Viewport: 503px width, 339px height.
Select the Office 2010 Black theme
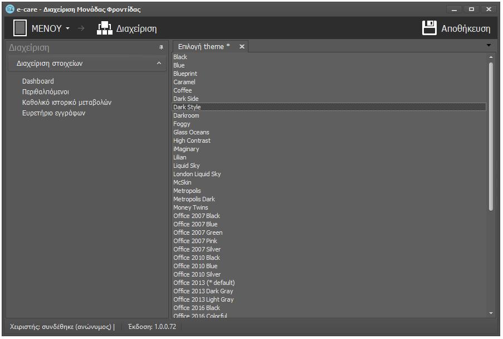[329, 257]
